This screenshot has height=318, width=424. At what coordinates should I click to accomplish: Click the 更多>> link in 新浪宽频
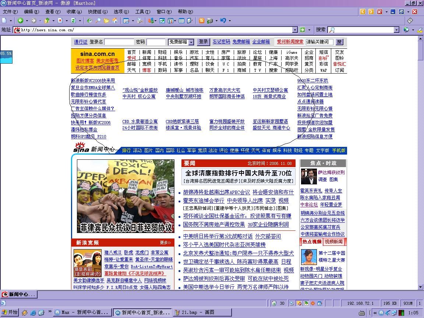(x=165, y=243)
